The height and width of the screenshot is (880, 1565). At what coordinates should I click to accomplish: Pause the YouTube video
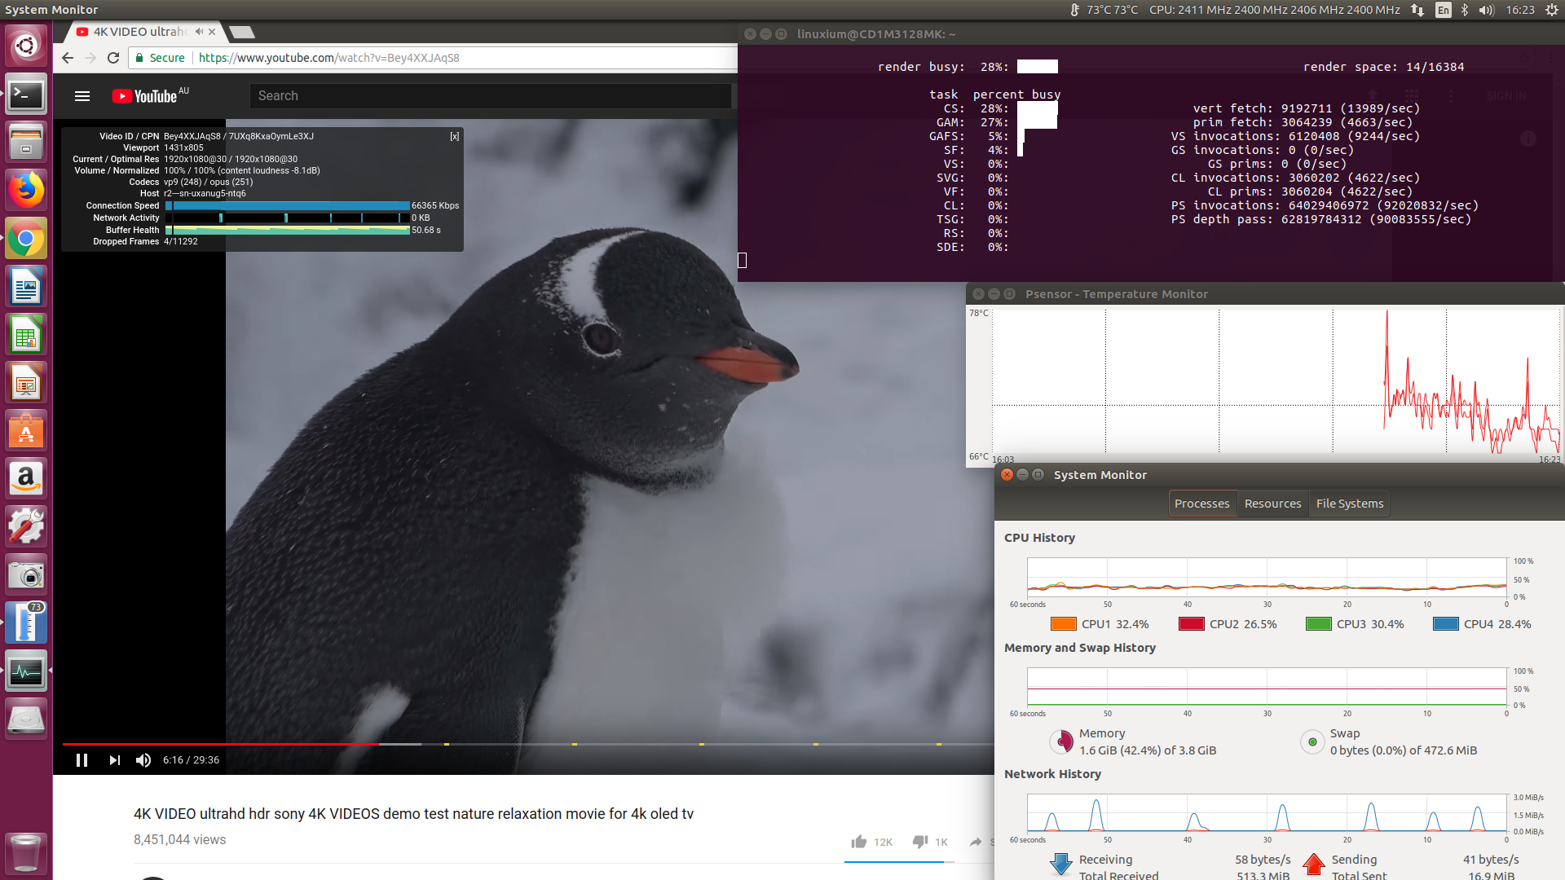(x=82, y=760)
